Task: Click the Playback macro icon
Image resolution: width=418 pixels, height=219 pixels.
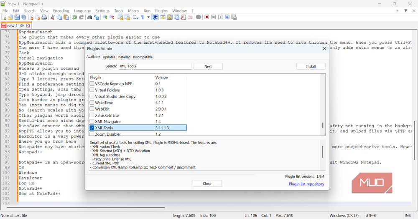Action: 220,17
